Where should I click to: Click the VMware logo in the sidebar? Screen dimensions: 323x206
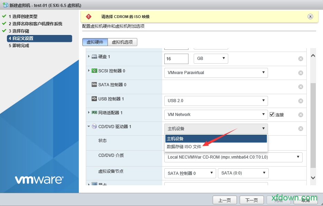coord(39,180)
